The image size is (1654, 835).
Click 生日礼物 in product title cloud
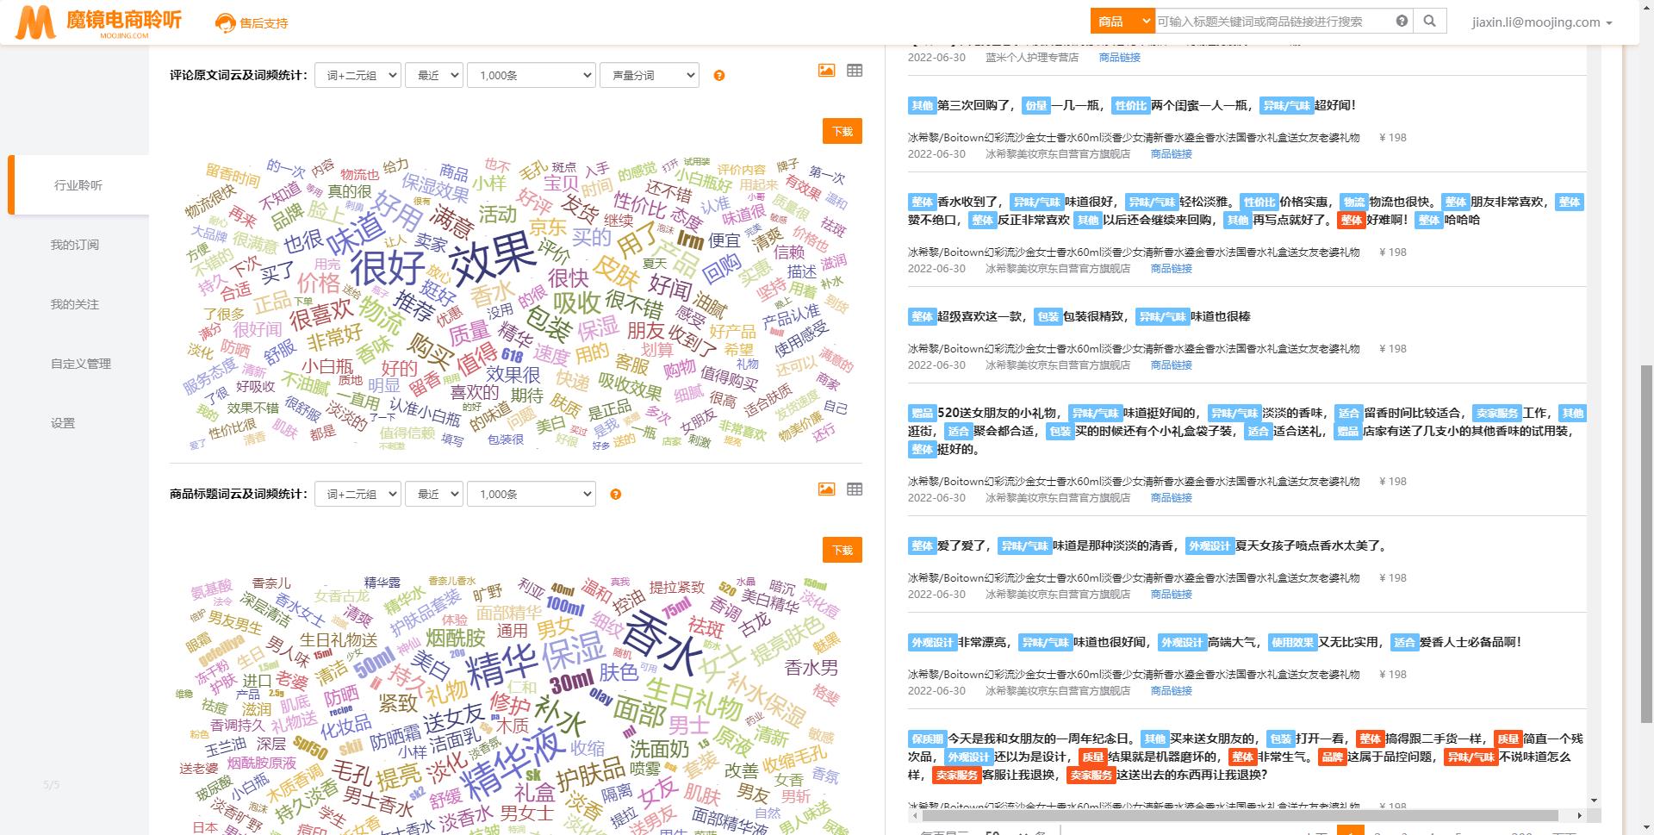[x=693, y=699]
